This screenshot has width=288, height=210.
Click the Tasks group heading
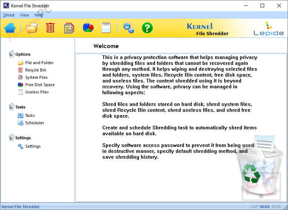tap(20, 107)
